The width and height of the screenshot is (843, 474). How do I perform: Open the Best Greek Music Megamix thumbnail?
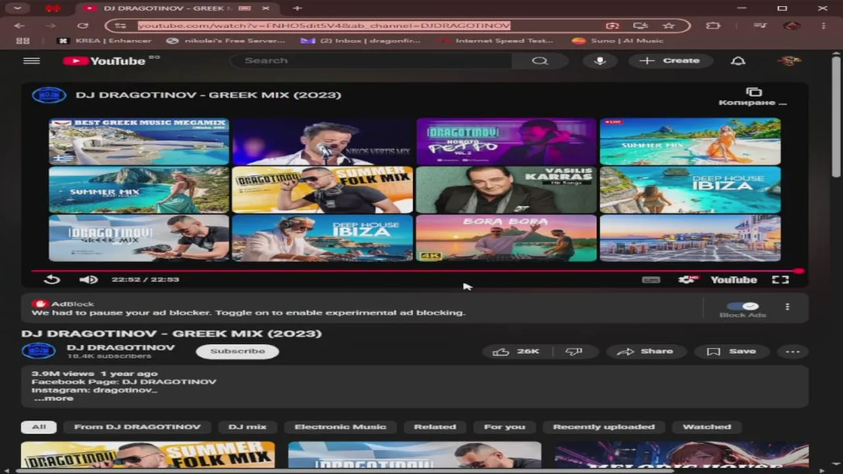point(139,142)
